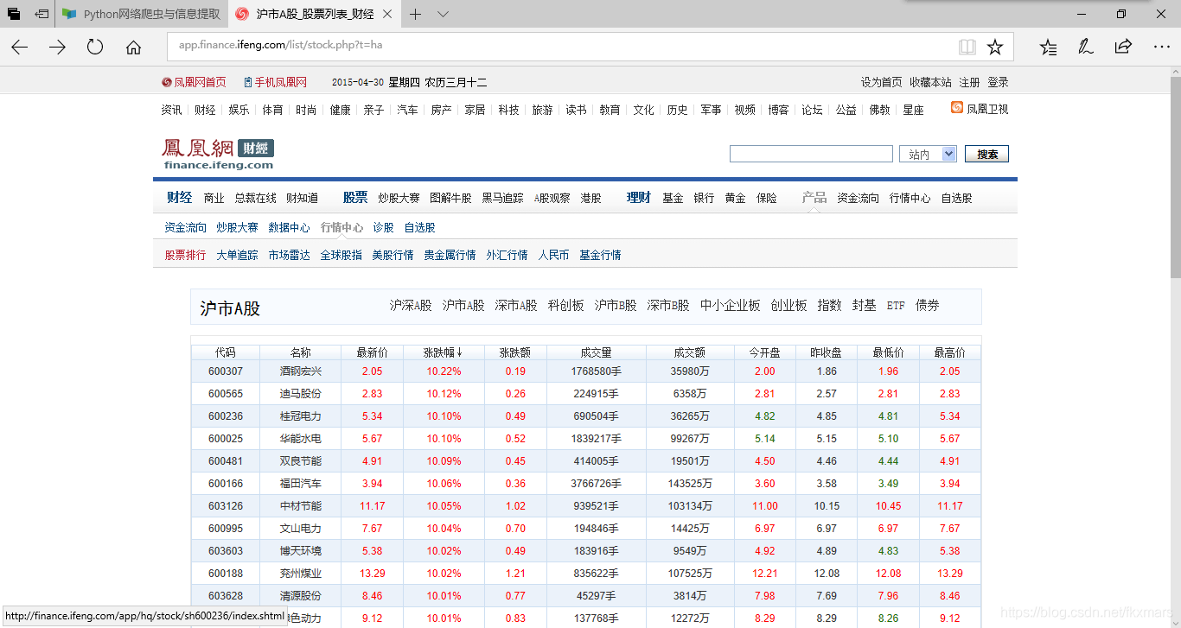The height and width of the screenshot is (628, 1181).
Task: Go forward to the next page
Action: 57,48
